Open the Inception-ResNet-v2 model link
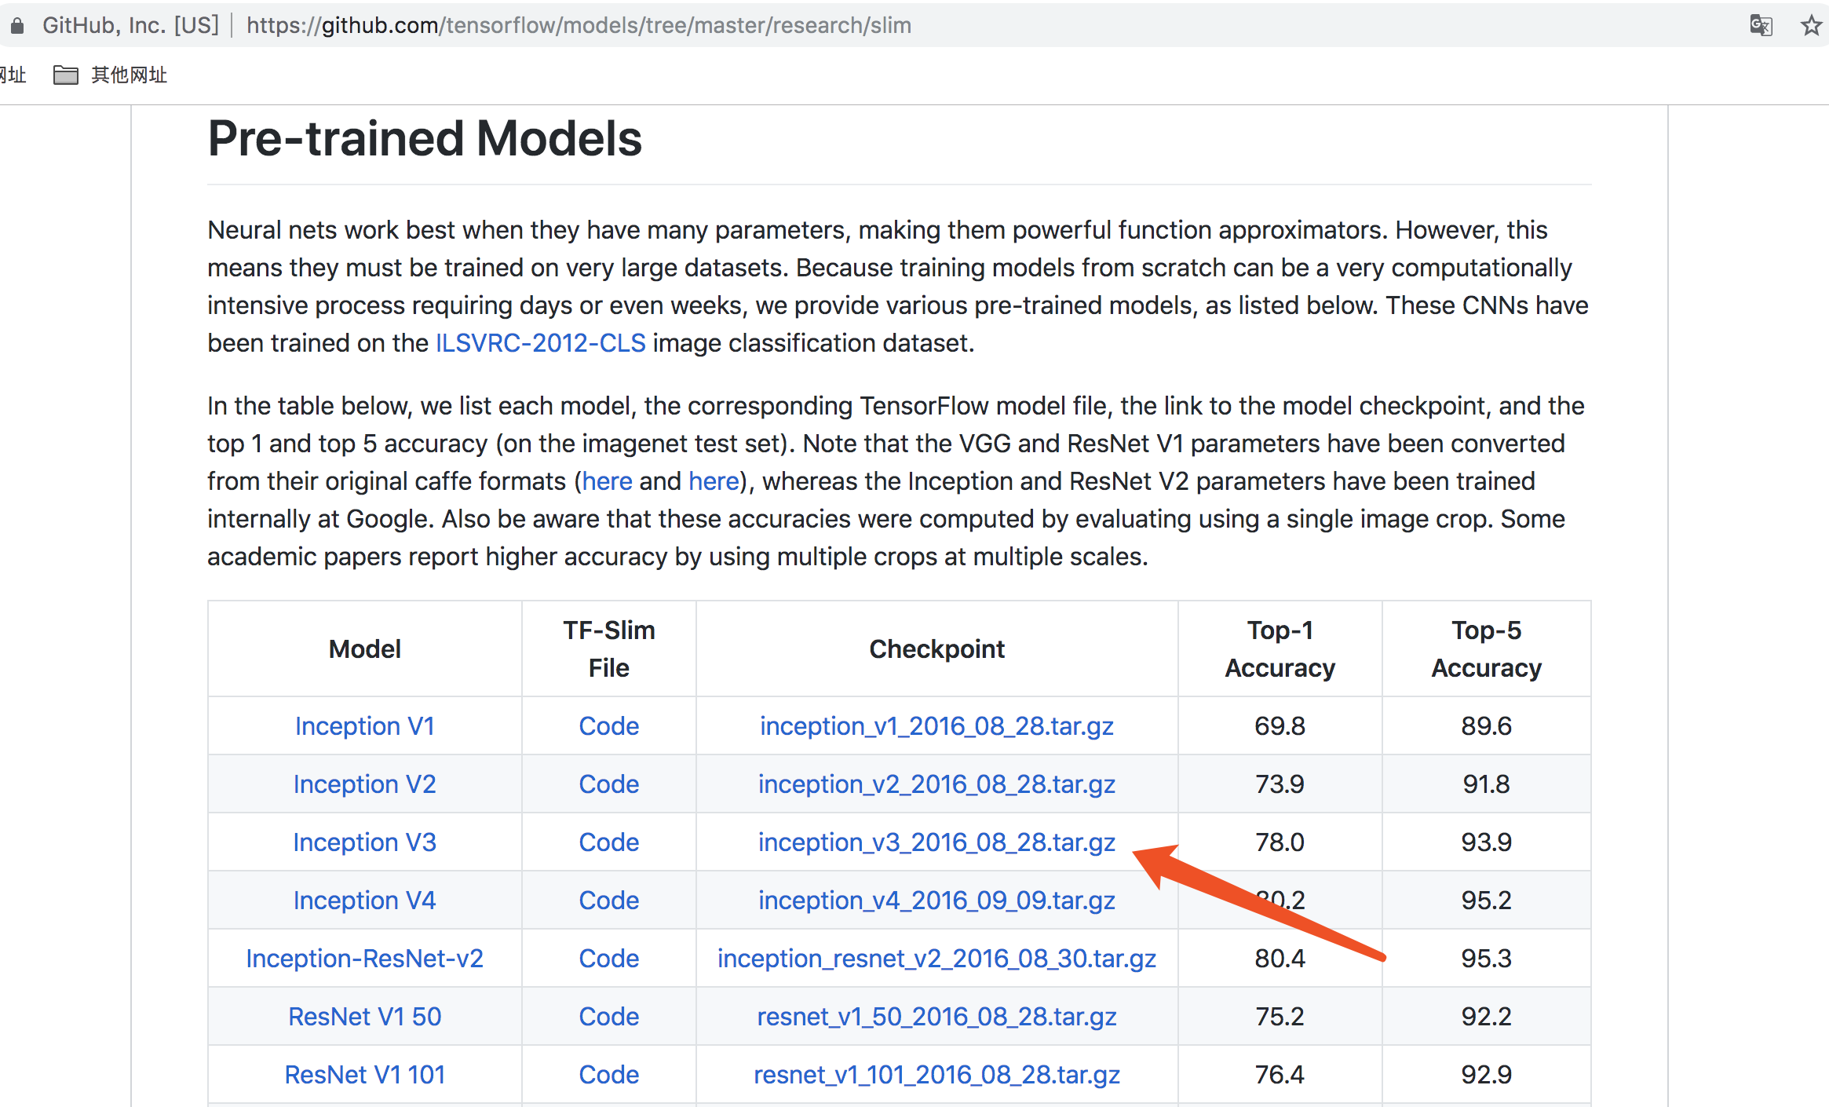 pos(364,959)
